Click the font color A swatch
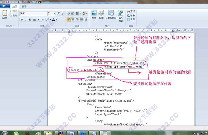 coord(54,20)
